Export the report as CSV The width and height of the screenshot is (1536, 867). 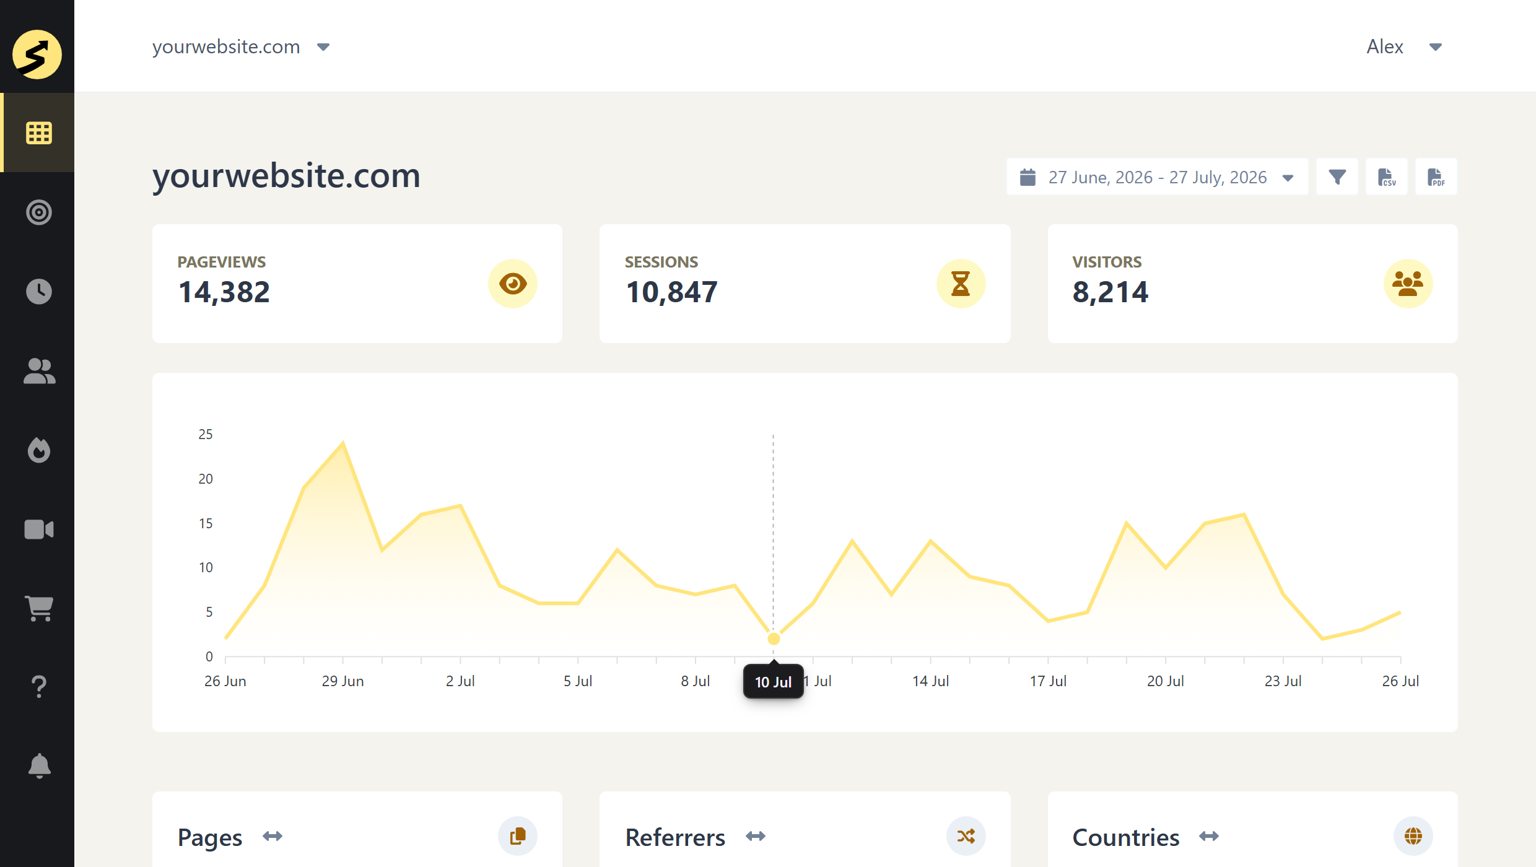click(1387, 177)
